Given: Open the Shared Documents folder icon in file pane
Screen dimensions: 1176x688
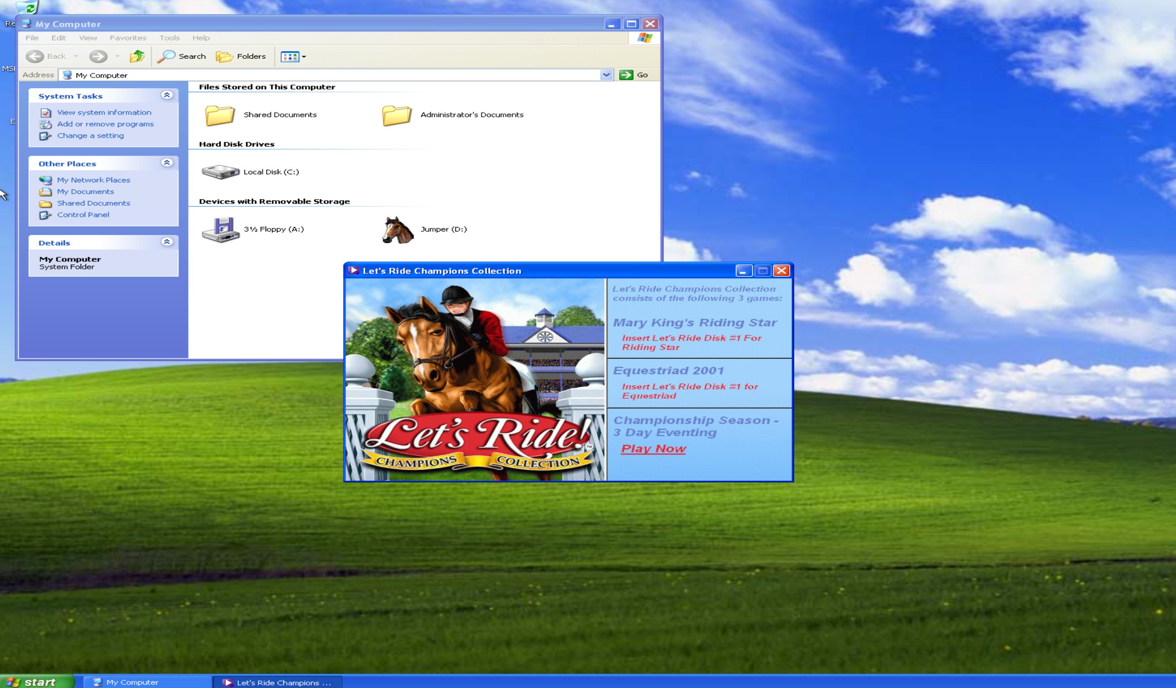Looking at the screenshot, I should click(x=219, y=115).
